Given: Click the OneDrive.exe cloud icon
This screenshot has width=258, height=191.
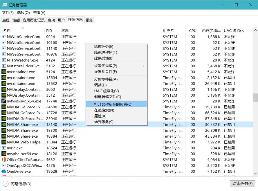Looking at the screenshot, I should point(4,171).
